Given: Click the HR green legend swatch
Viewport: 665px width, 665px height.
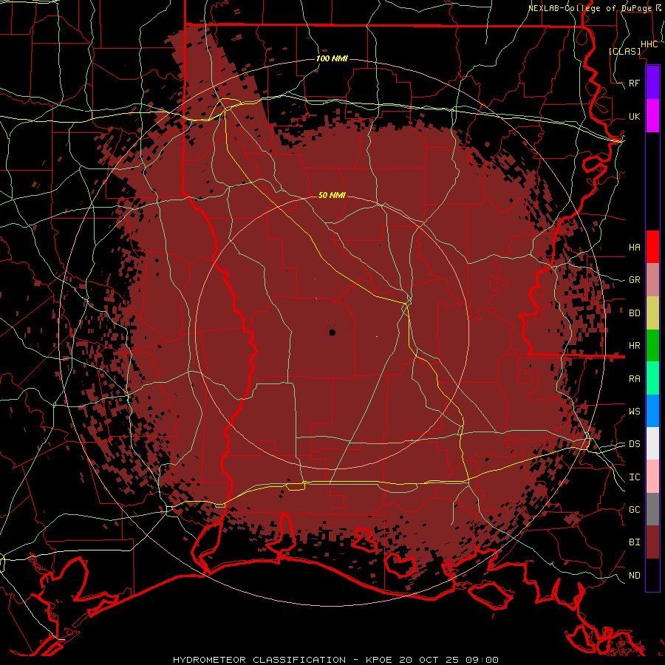Looking at the screenshot, I should pos(652,346).
